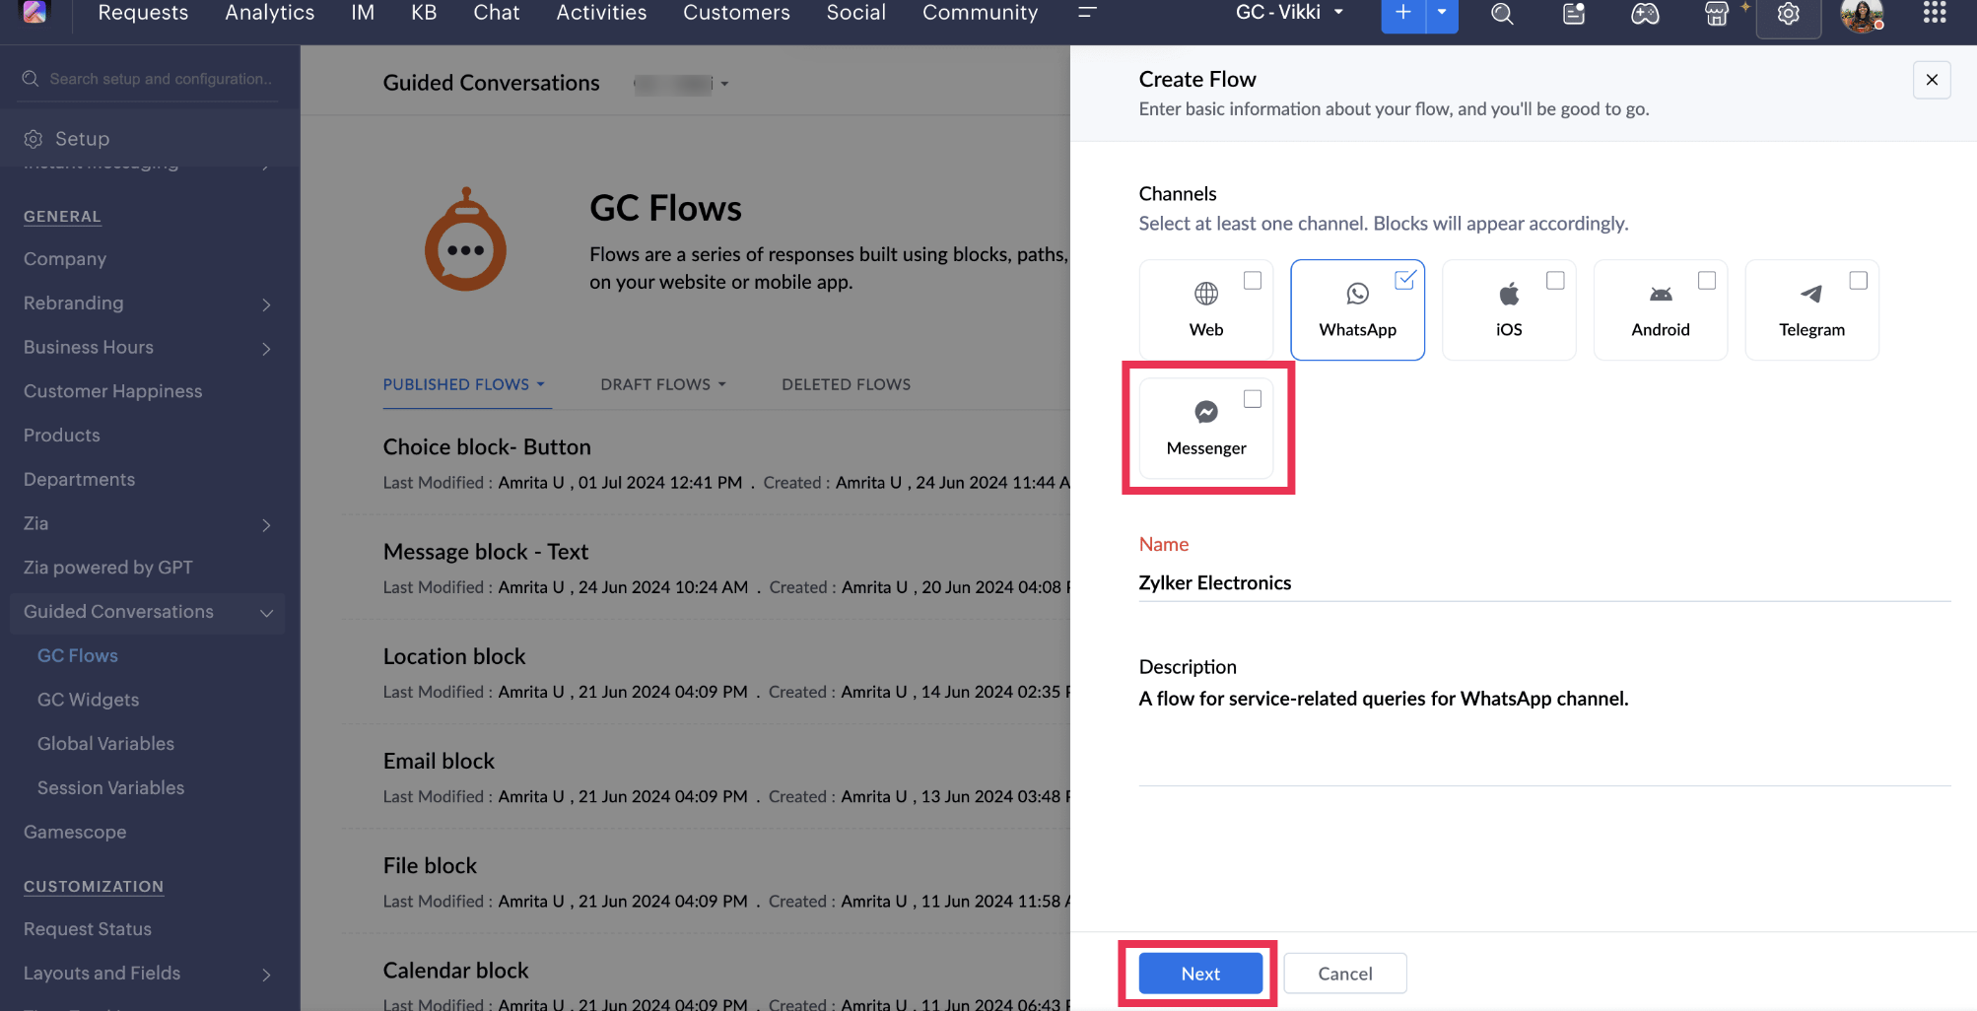1977x1011 pixels.
Task: Enable the Messenger channel checkbox
Action: (x=1253, y=399)
